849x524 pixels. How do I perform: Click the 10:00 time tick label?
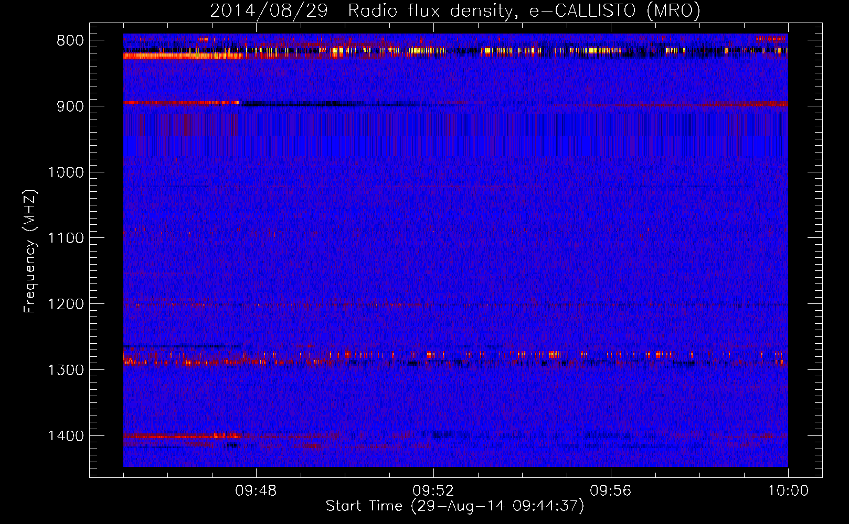click(788, 491)
